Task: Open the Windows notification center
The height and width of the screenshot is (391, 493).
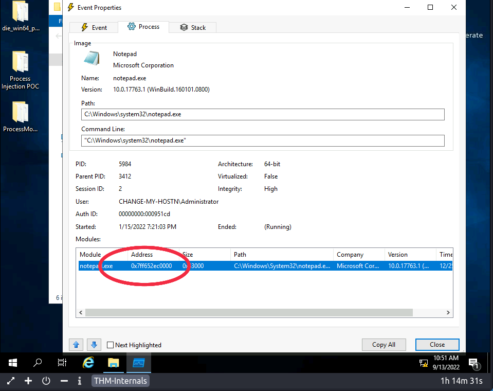Action: pos(474,363)
